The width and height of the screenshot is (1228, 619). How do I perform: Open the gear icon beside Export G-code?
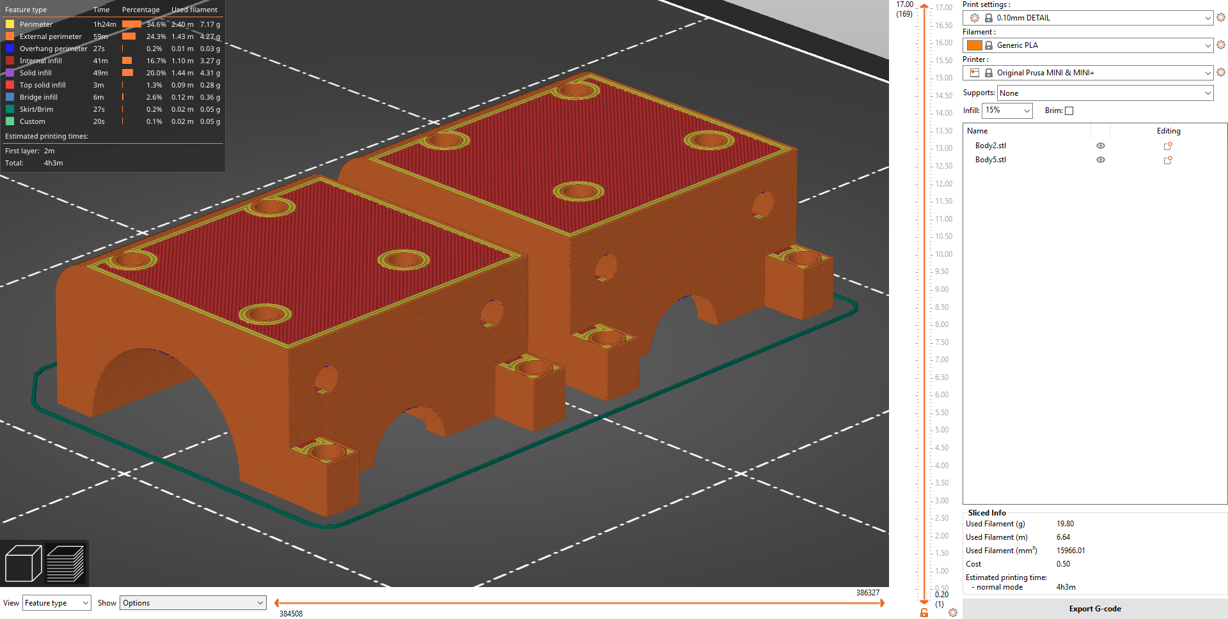tap(954, 611)
